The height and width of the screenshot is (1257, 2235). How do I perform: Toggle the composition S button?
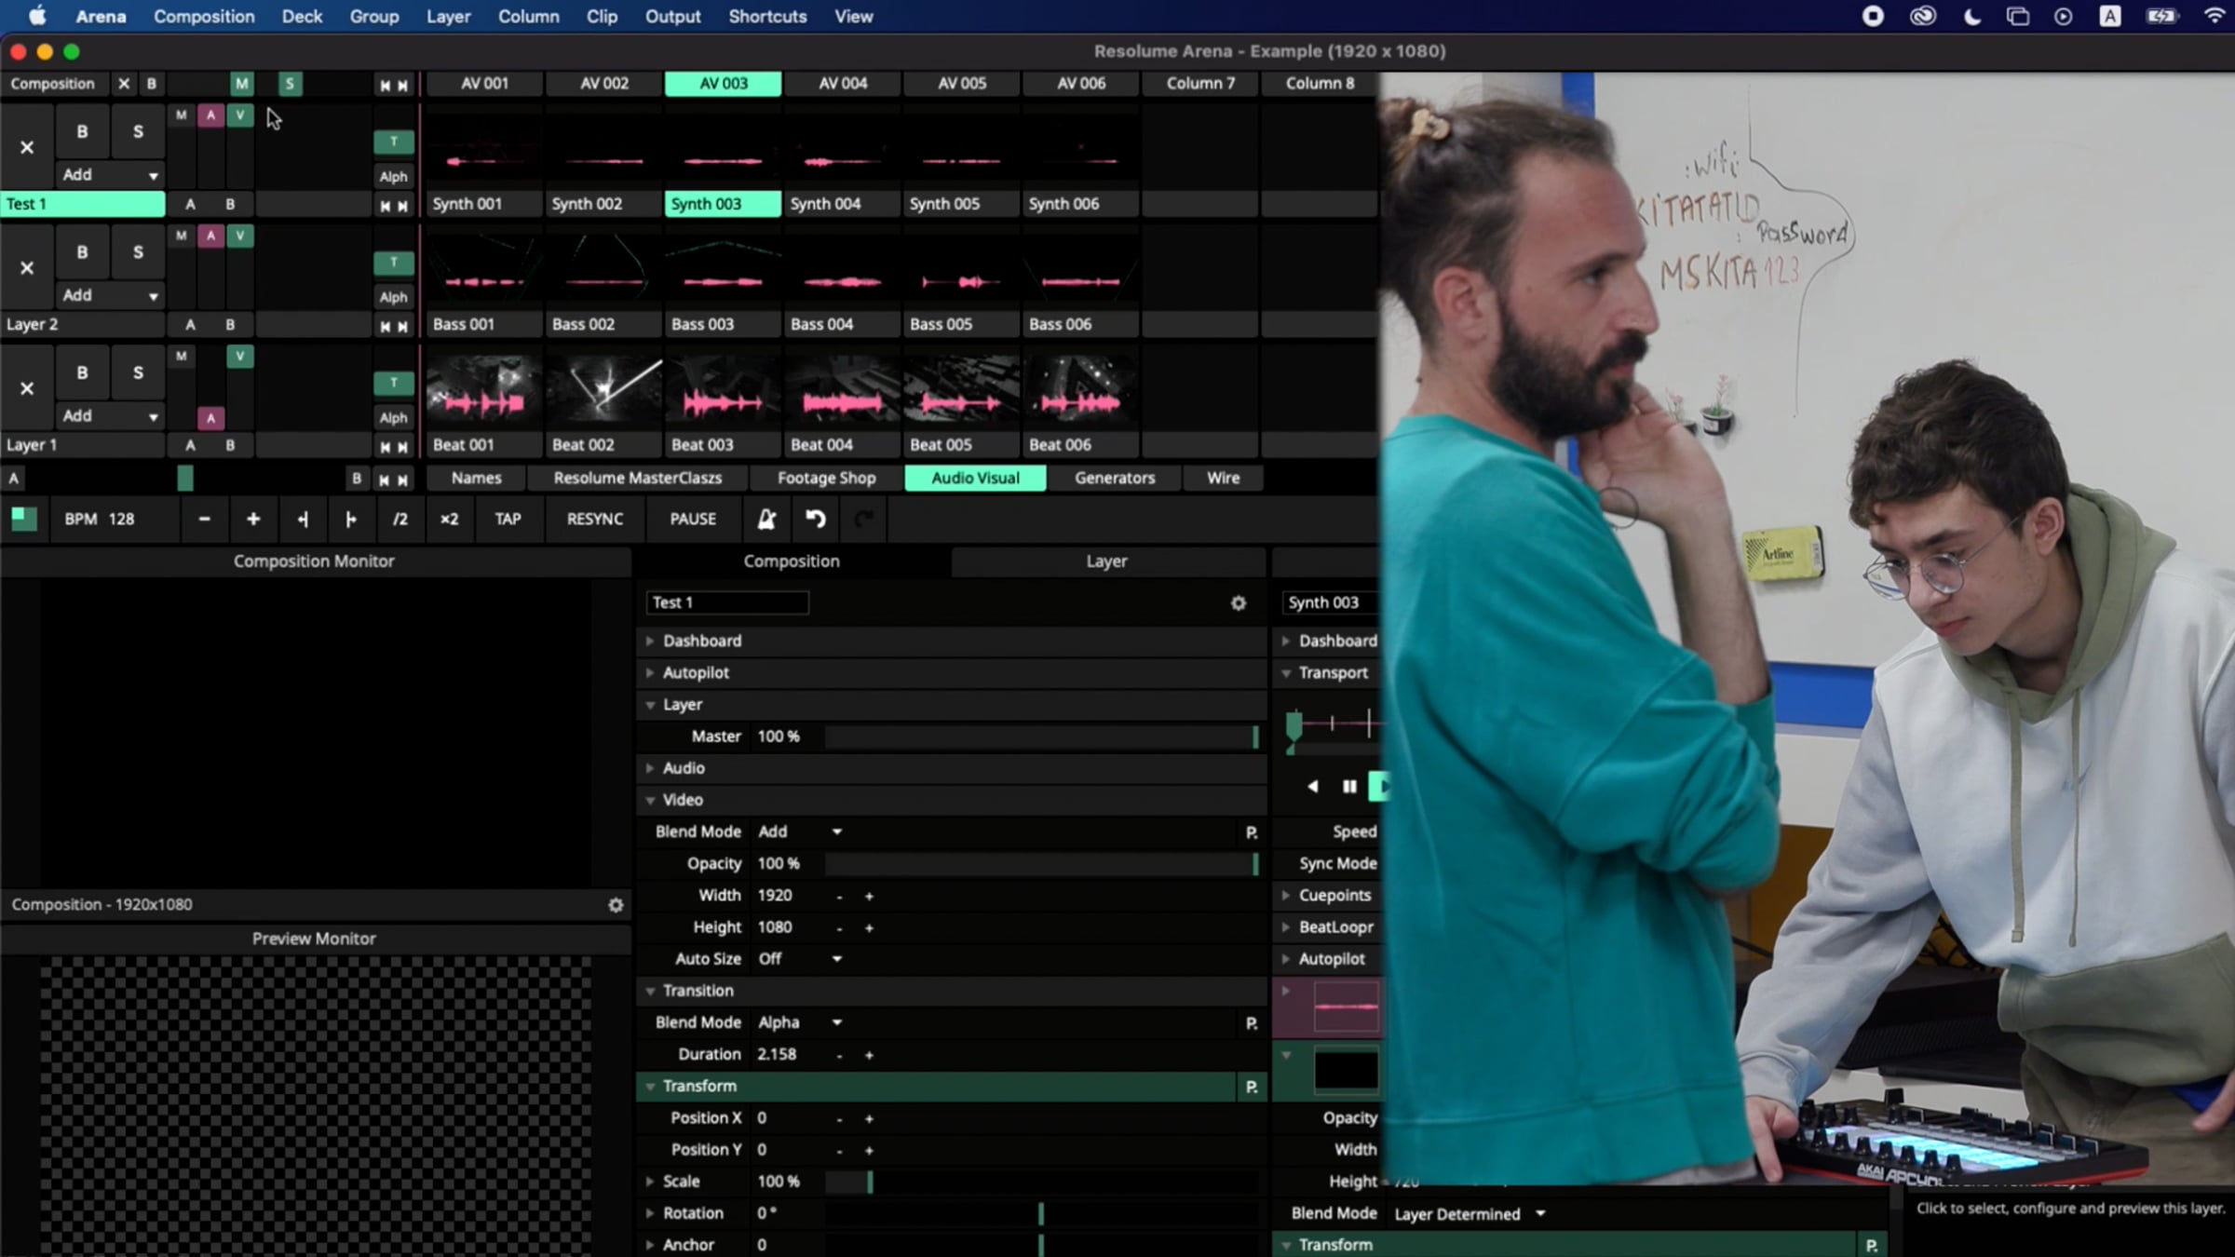click(290, 84)
